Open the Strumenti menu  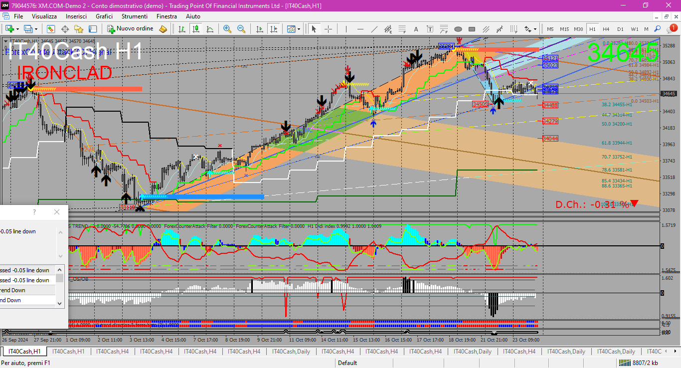pyautogui.click(x=135, y=16)
